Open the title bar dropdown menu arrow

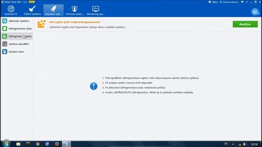(246, 2)
